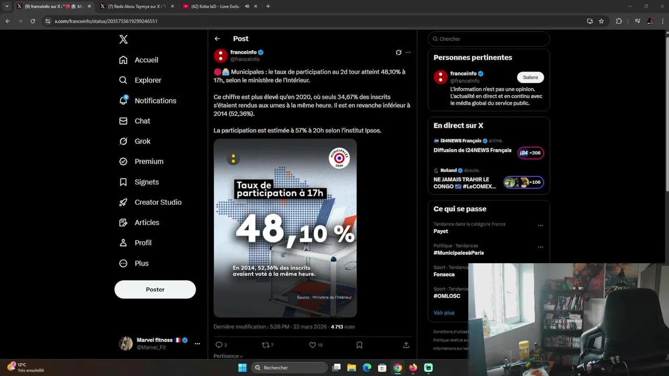Open a new browser tab
The width and height of the screenshot is (669, 376).
point(268,6)
